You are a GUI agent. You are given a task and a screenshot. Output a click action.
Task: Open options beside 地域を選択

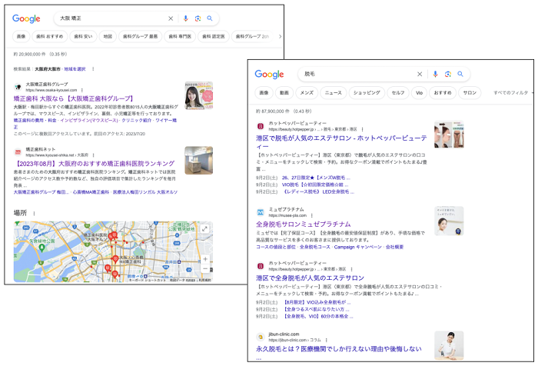coord(93,69)
